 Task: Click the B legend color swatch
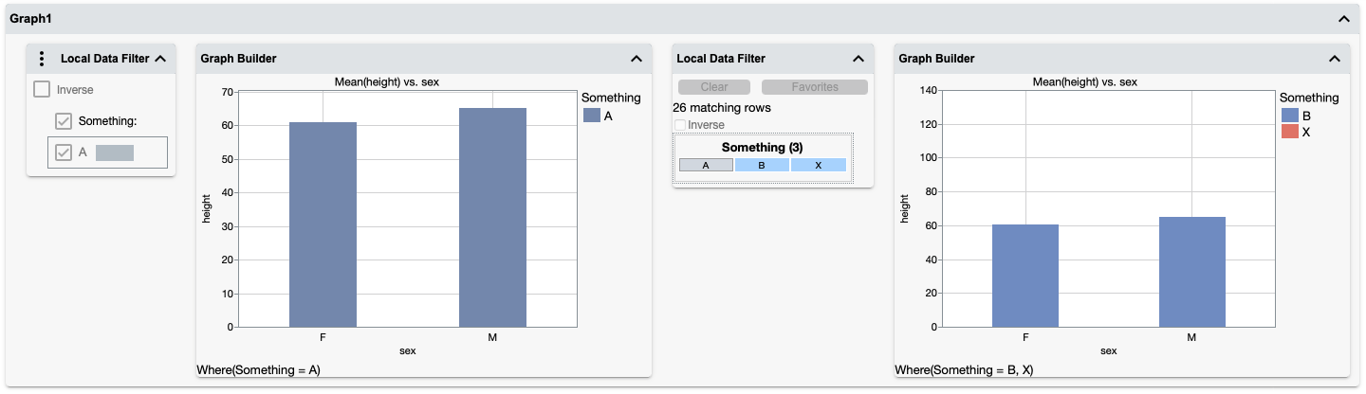click(1290, 116)
